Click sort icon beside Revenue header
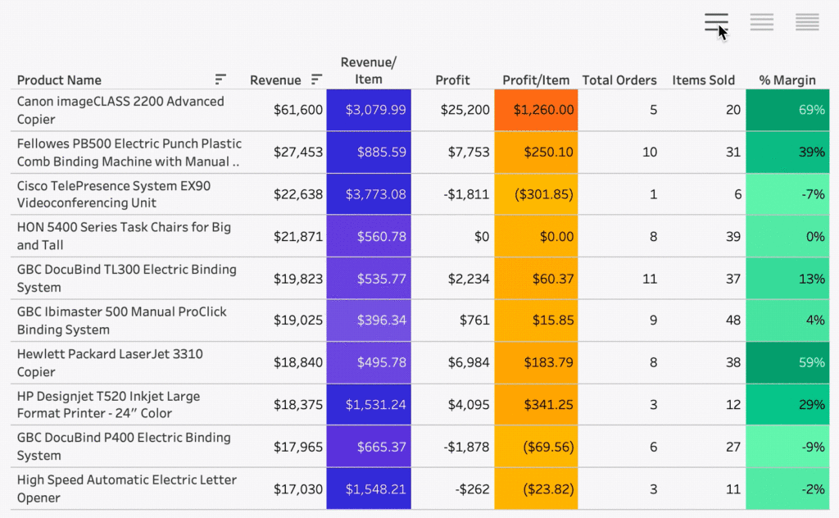839x518 pixels. click(317, 80)
